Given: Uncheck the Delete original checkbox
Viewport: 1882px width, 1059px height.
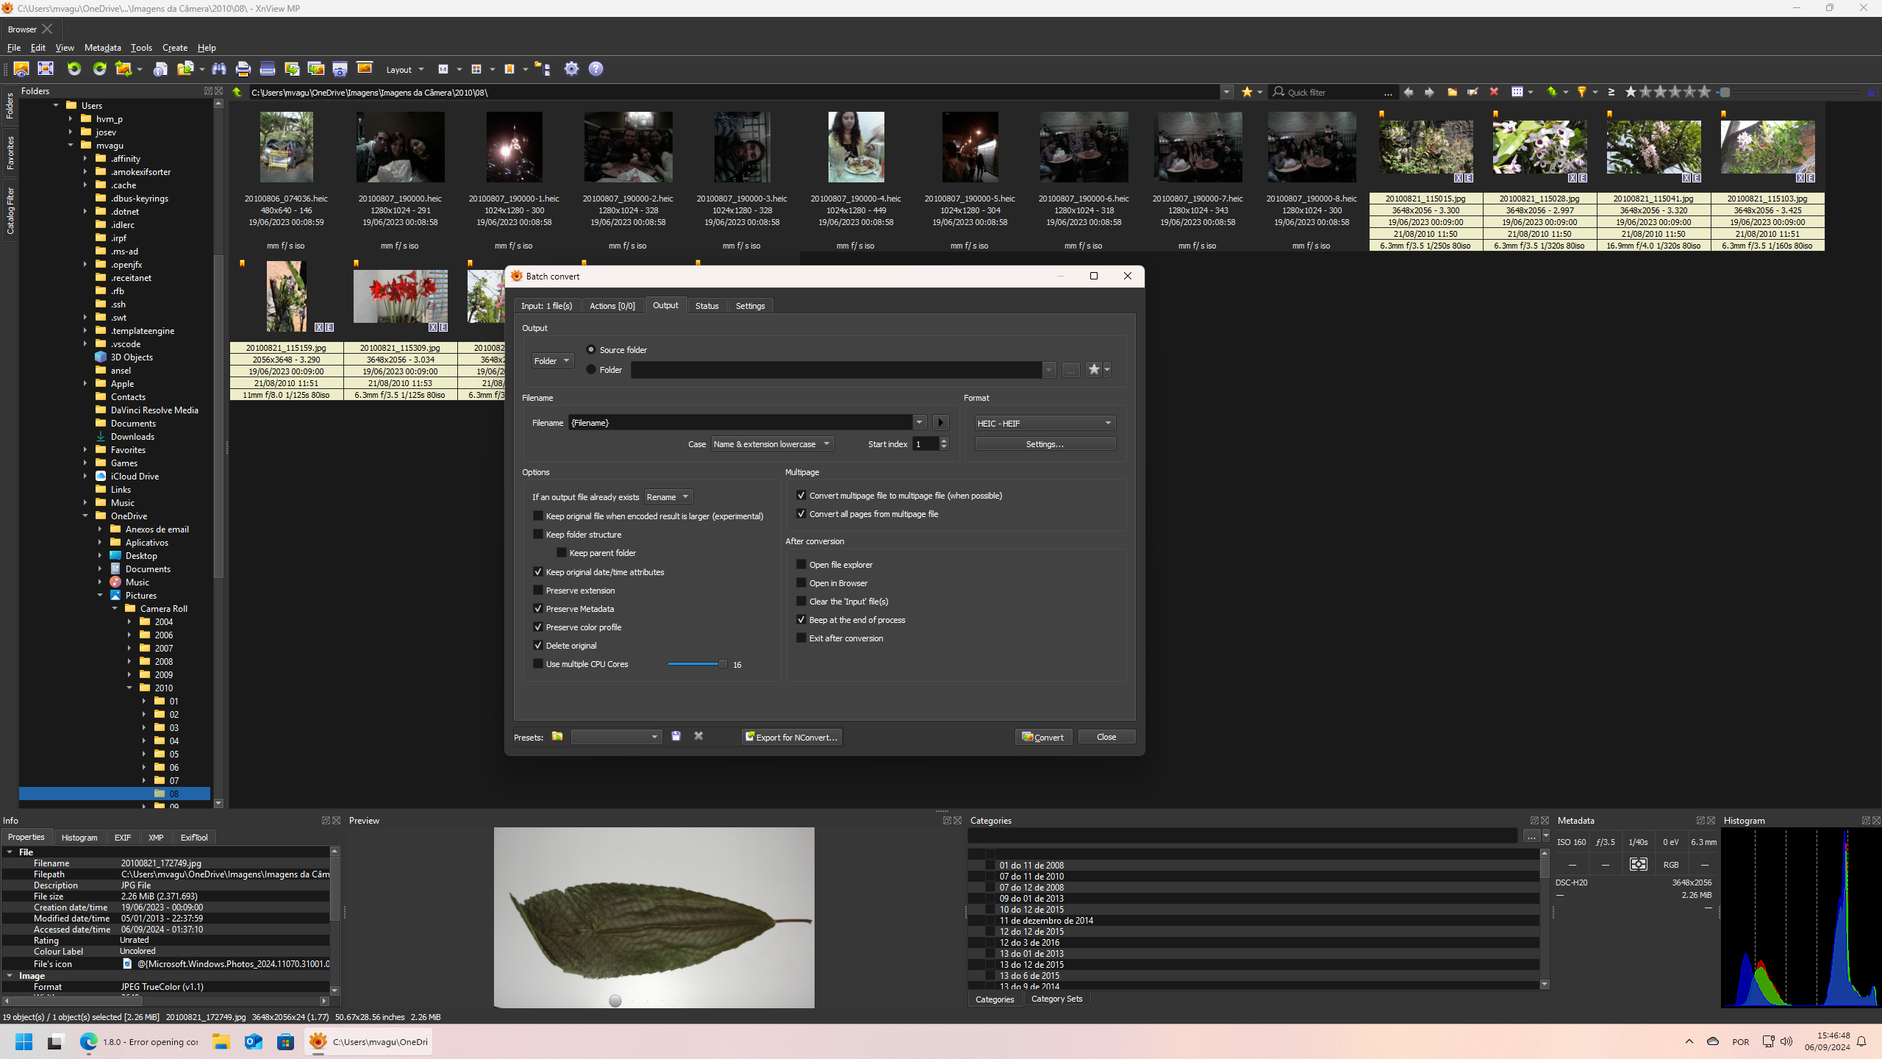Looking at the screenshot, I should click(x=538, y=646).
